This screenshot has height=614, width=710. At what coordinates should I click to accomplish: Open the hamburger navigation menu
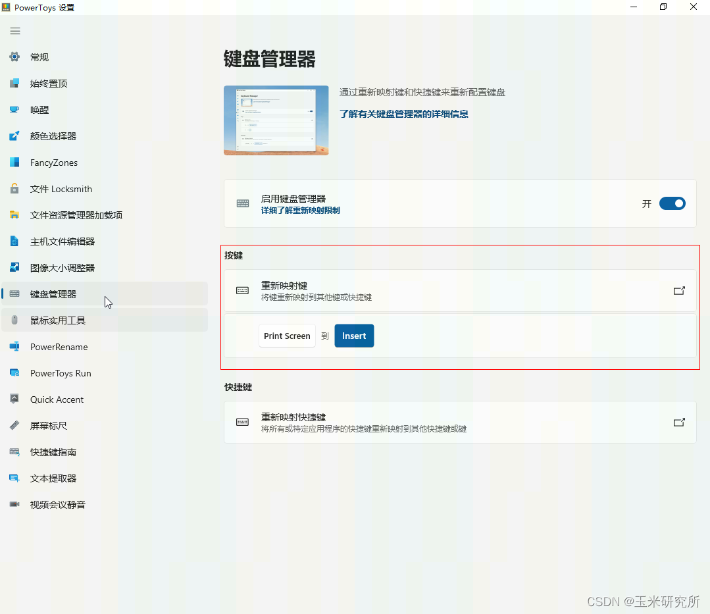15,31
